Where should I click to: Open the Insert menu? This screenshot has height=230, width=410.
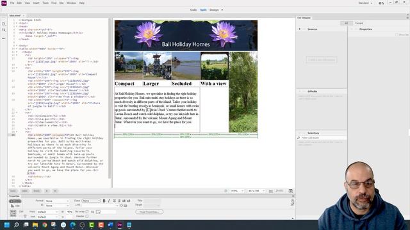pyautogui.click(x=36, y=3)
